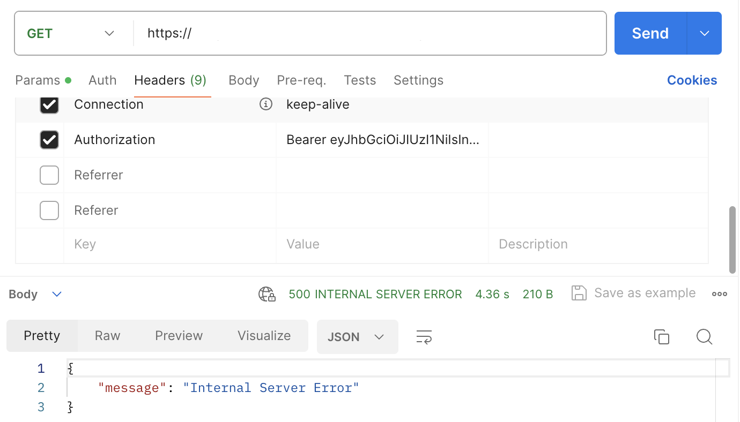This screenshot has width=740, height=422.
Task: Uncheck the Connection header checkbox
Action: click(49, 104)
